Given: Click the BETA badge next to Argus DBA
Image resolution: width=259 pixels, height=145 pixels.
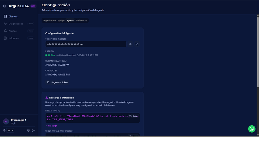Looking at the screenshot, I should click(x=33, y=6).
